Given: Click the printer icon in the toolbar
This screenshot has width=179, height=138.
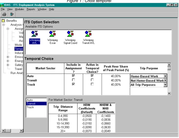Looking at the screenshot, I should [4, 14].
